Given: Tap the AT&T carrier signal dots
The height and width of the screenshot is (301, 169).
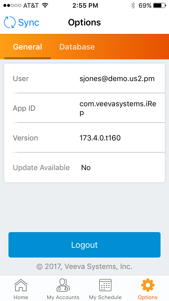Looking at the screenshot, I should pos(12,6).
